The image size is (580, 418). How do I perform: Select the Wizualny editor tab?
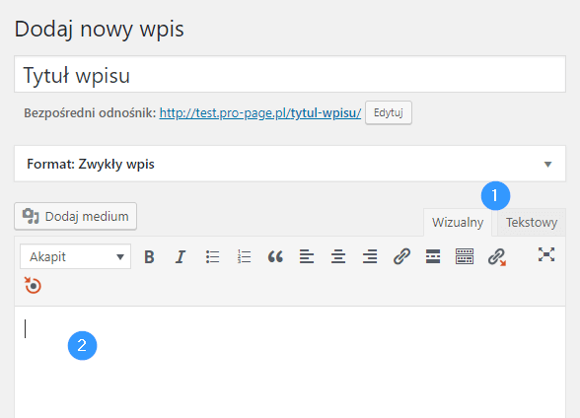[458, 223]
